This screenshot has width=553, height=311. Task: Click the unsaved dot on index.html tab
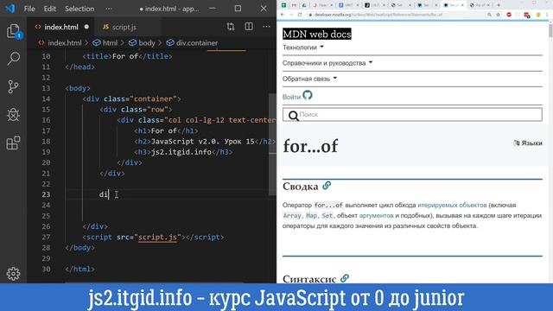tap(86, 27)
